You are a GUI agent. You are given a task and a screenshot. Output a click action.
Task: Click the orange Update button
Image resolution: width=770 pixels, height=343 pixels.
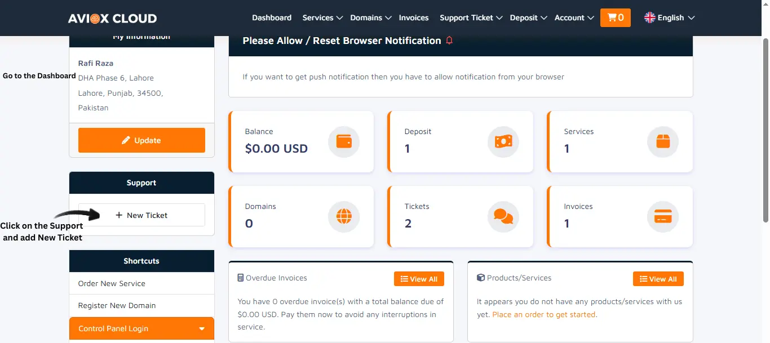141,140
